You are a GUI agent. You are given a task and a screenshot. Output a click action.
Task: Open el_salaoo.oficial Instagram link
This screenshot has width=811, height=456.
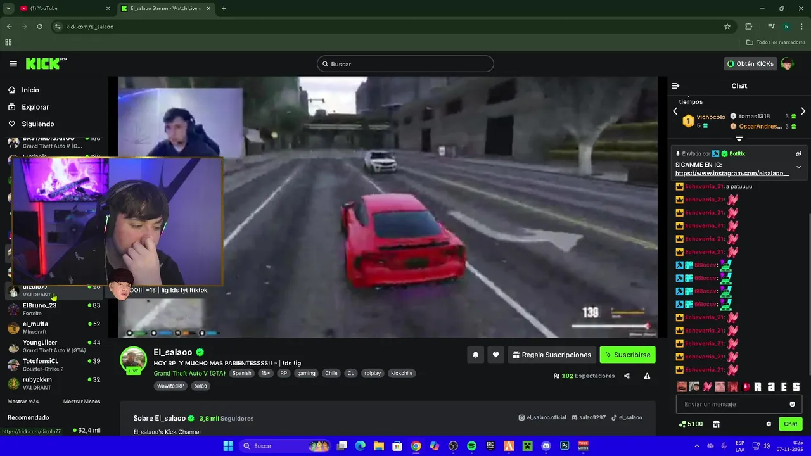(542, 417)
